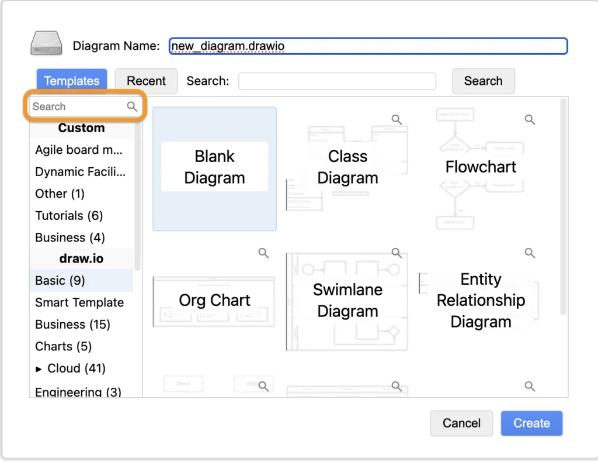Click the magnifier inside the sidebar search box
Screen dimensions: 598x462
coord(131,106)
